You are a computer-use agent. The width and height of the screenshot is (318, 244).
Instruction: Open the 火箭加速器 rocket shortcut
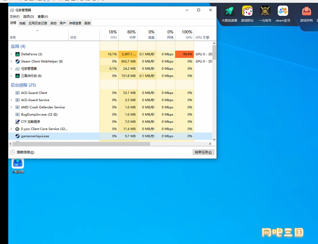(230, 11)
